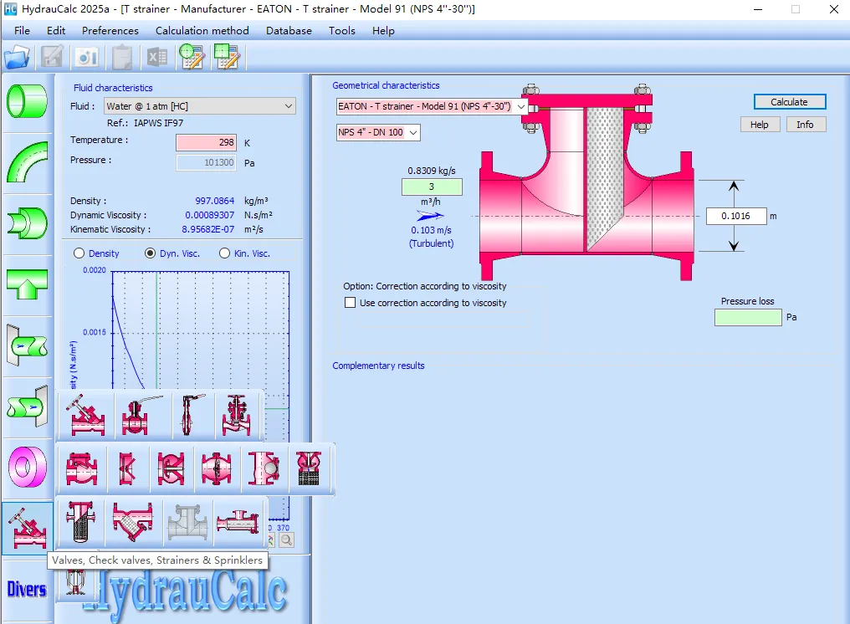The width and height of the screenshot is (850, 624).
Task: Click the screenshot camera toolbar icon
Action: click(87, 57)
